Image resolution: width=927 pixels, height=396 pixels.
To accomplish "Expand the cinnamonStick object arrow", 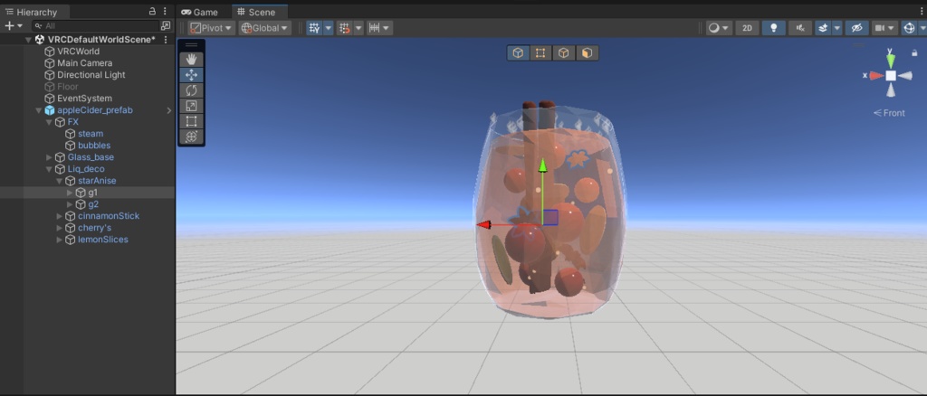I will [x=59, y=216].
